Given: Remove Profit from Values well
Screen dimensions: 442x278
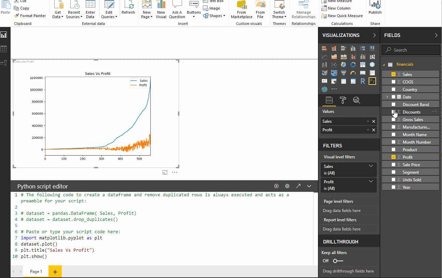Looking at the screenshot, I should 373,130.
